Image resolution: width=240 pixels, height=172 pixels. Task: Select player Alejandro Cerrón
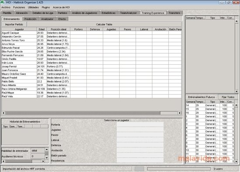(x=91, y=37)
